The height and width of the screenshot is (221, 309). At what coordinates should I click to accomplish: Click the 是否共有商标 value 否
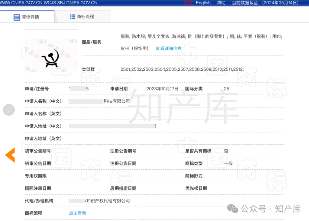226,151
